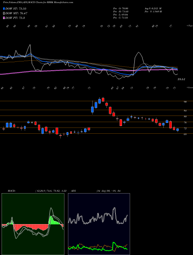Click the 'Avg V: 0.212 M' volume text
The width and height of the screenshot is (193, 255).
(x=153, y=8)
